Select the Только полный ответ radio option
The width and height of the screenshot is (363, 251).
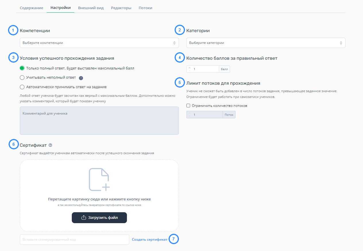click(22, 68)
